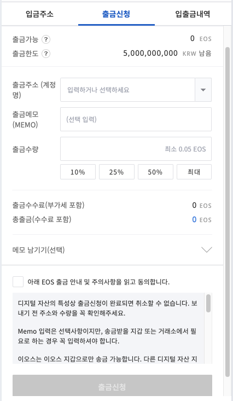Click the 출금메모 (MEMO) input field
The image size is (233, 401).
pyautogui.click(x=136, y=119)
